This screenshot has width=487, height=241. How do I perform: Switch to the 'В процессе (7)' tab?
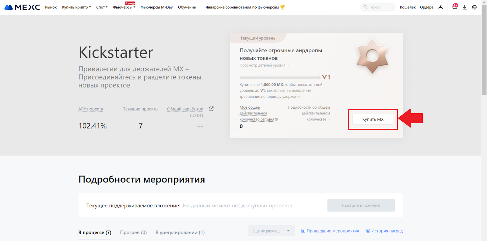pyautogui.click(x=95, y=233)
